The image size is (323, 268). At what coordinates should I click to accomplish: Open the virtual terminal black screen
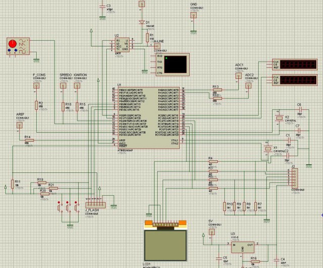176,64
